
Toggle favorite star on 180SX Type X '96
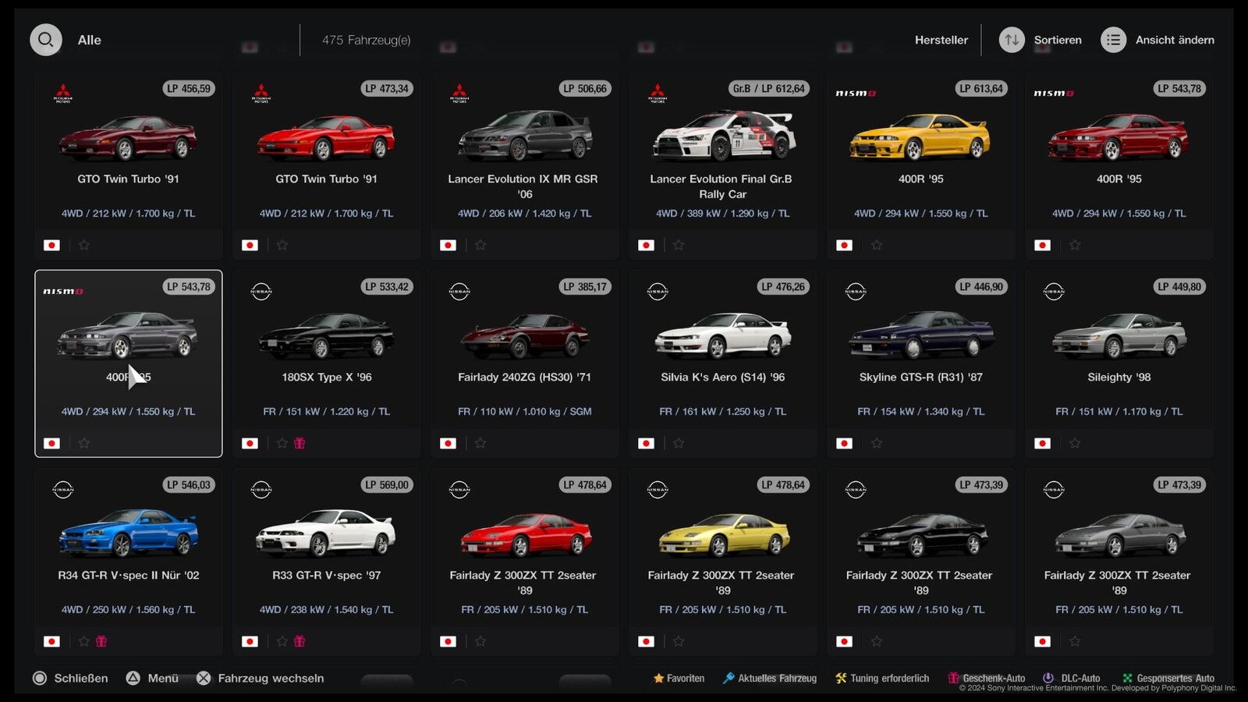coord(282,443)
